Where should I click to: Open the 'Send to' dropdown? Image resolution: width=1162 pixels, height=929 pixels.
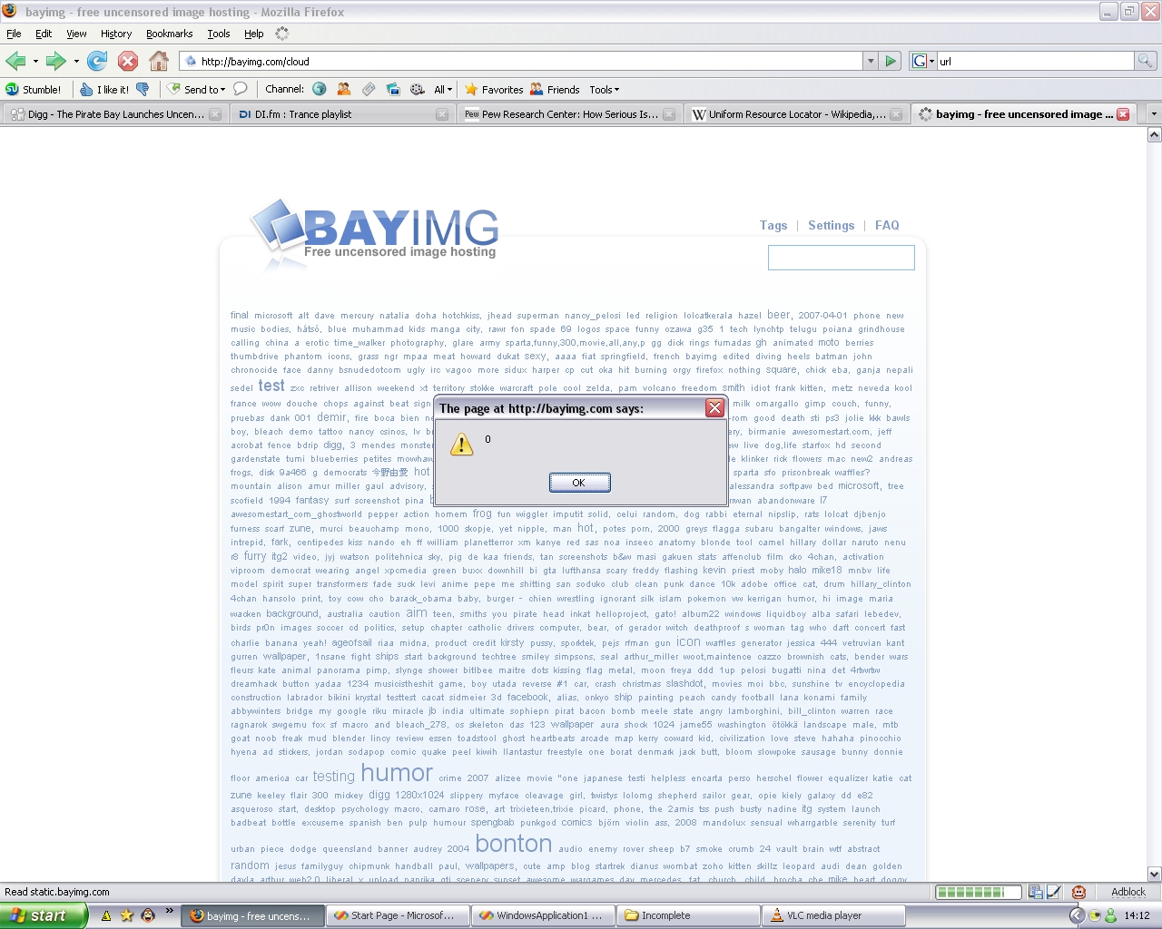[x=197, y=89]
